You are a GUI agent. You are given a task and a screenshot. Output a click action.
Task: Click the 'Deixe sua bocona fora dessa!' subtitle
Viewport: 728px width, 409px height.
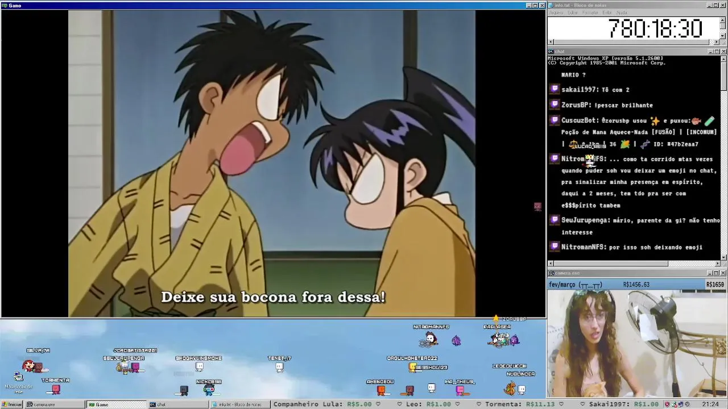point(273,297)
